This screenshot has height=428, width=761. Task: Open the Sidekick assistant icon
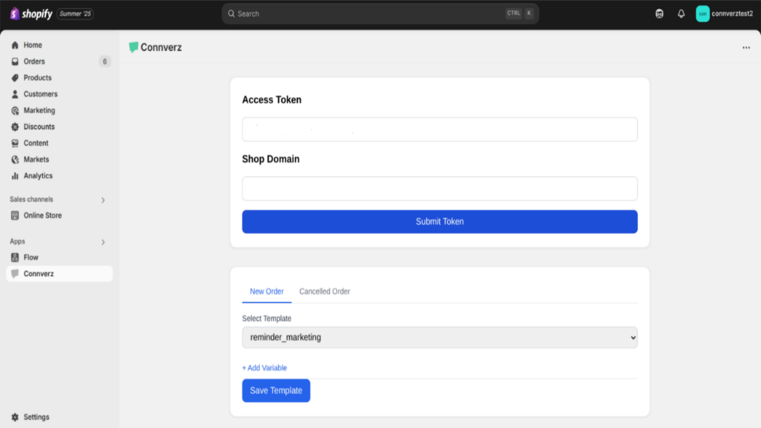[x=659, y=14]
